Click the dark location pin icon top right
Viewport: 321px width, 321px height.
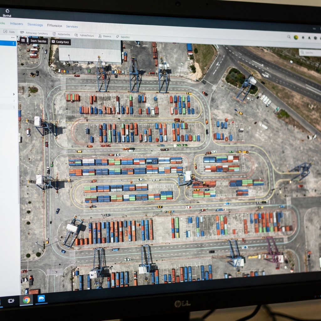[309, 38]
